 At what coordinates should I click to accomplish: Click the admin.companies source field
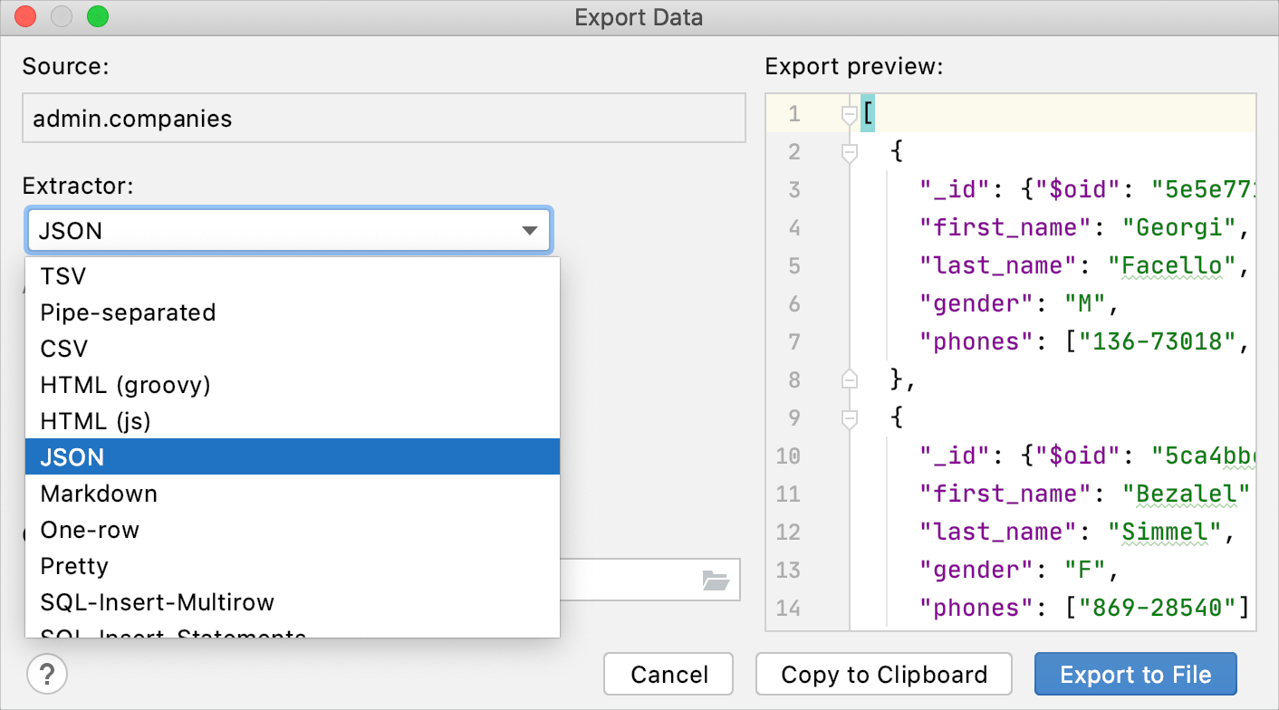click(x=382, y=118)
